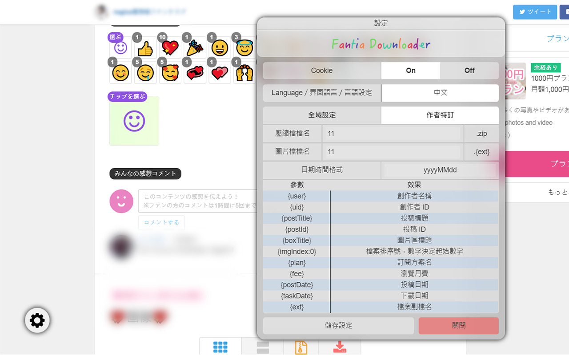
Task: Open the tip chooser smiley box
Action: 134,121
